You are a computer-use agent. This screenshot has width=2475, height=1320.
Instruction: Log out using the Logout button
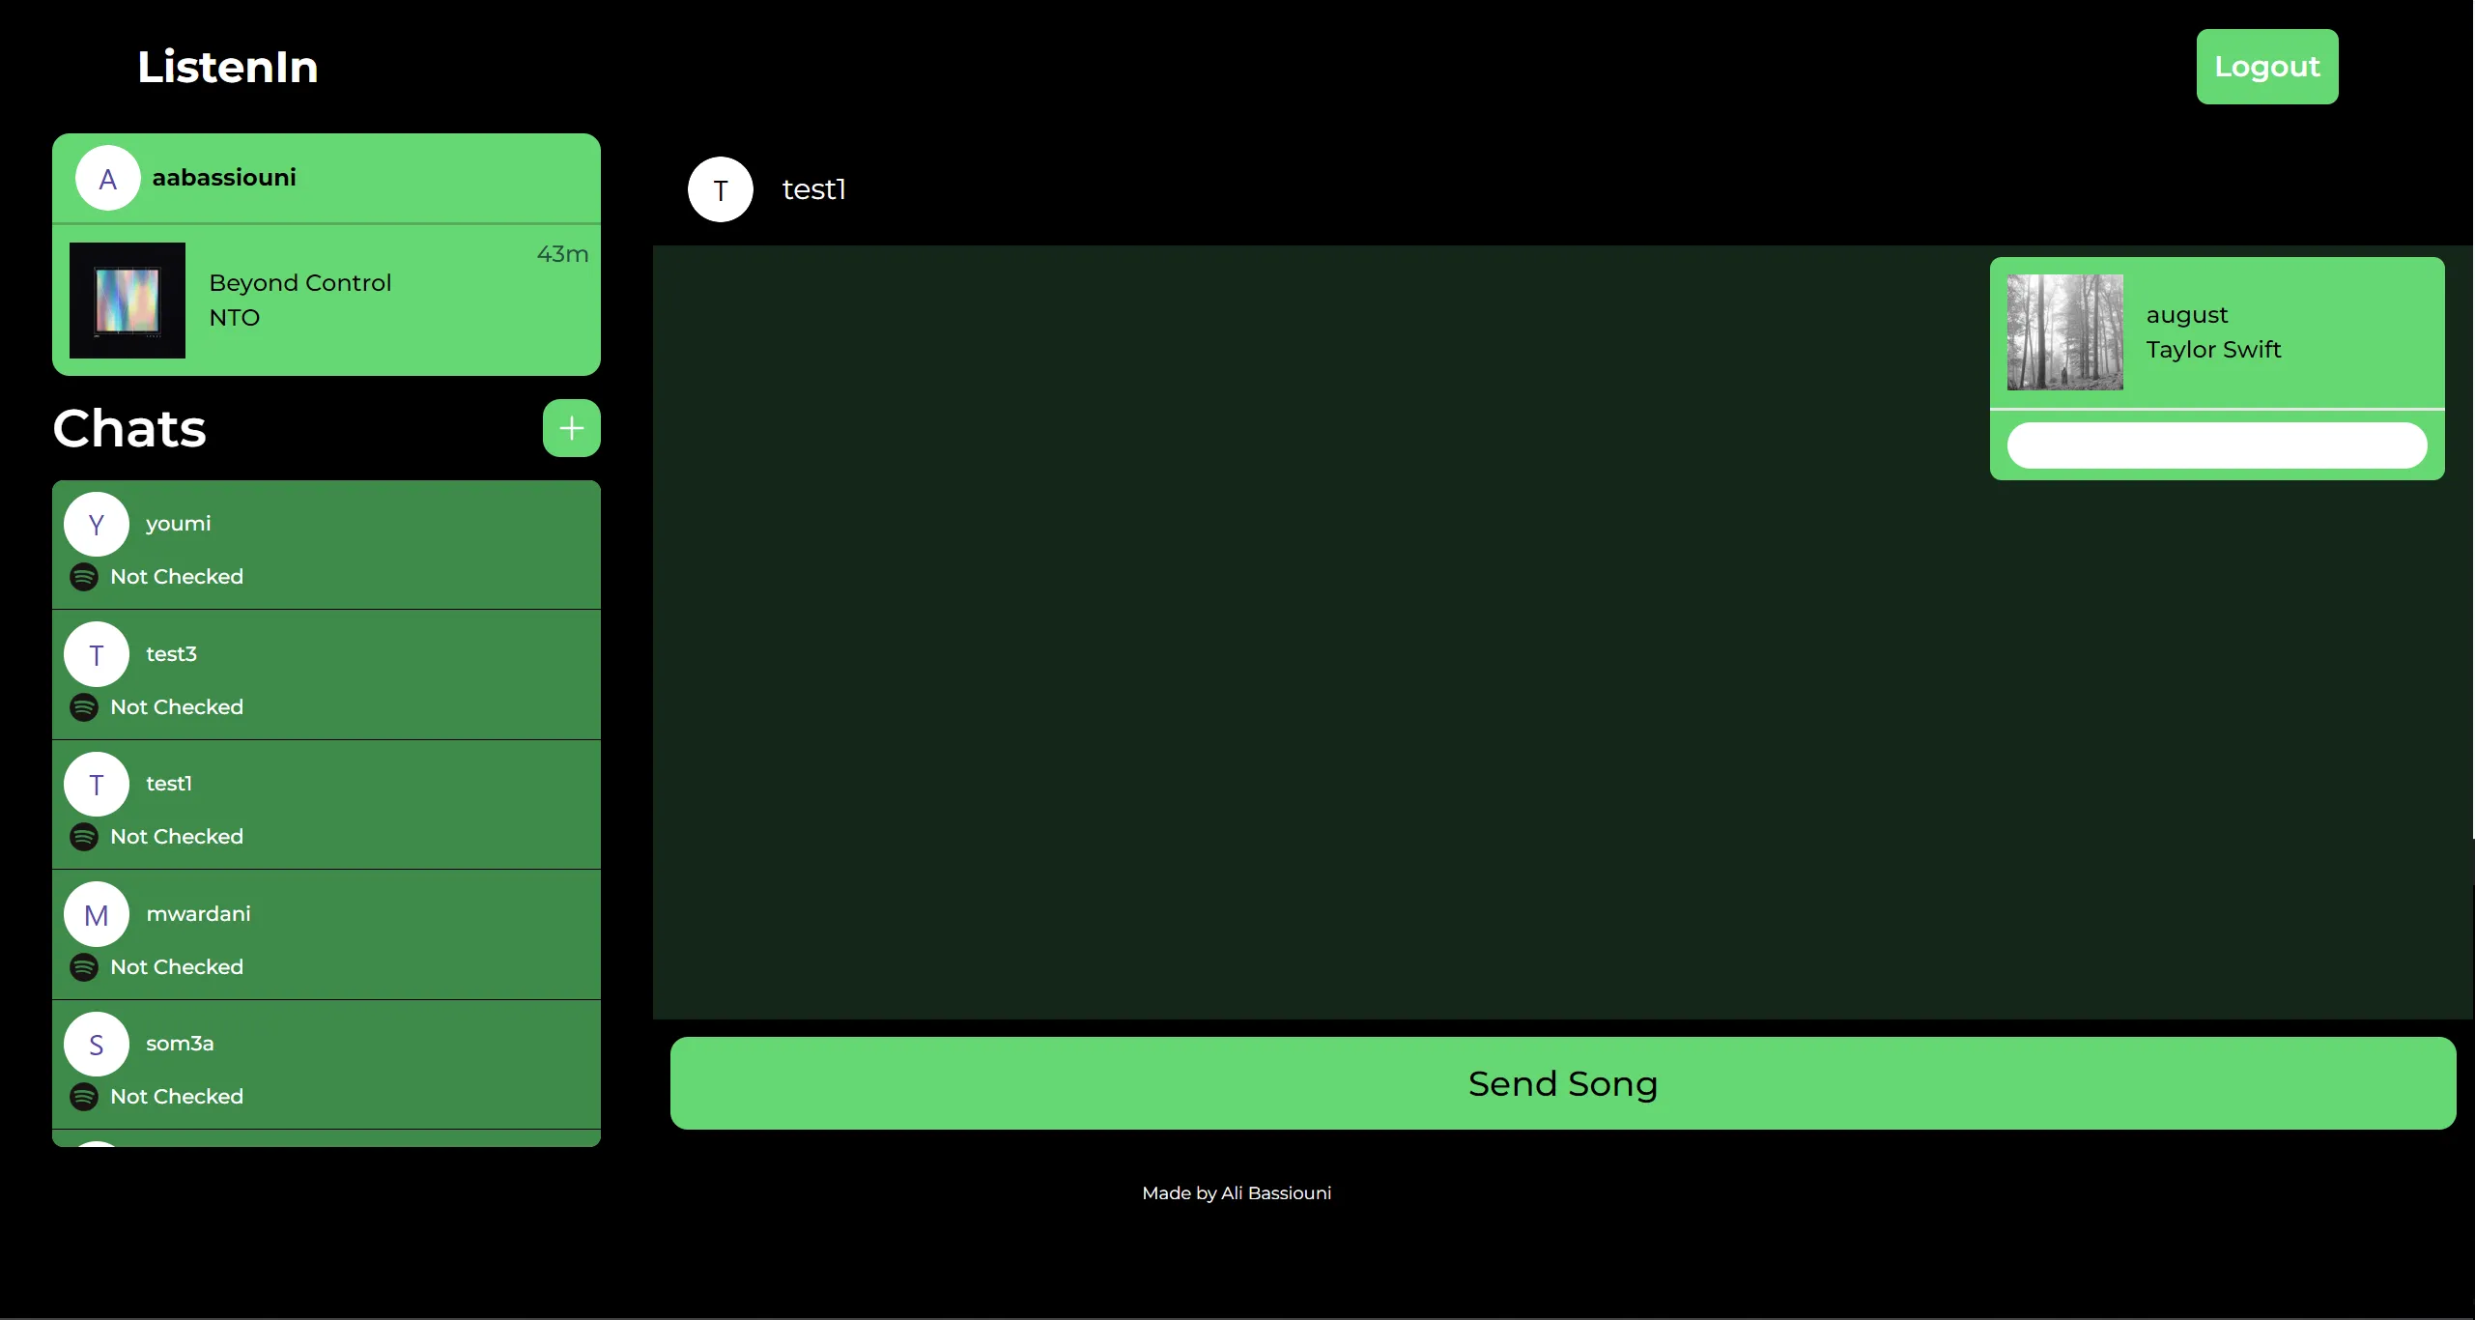2266,67
